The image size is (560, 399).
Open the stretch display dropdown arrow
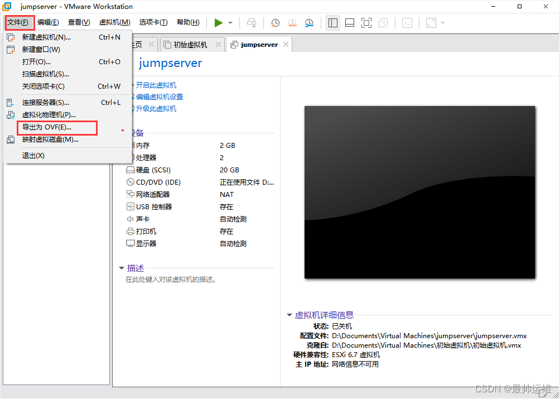pos(443,23)
